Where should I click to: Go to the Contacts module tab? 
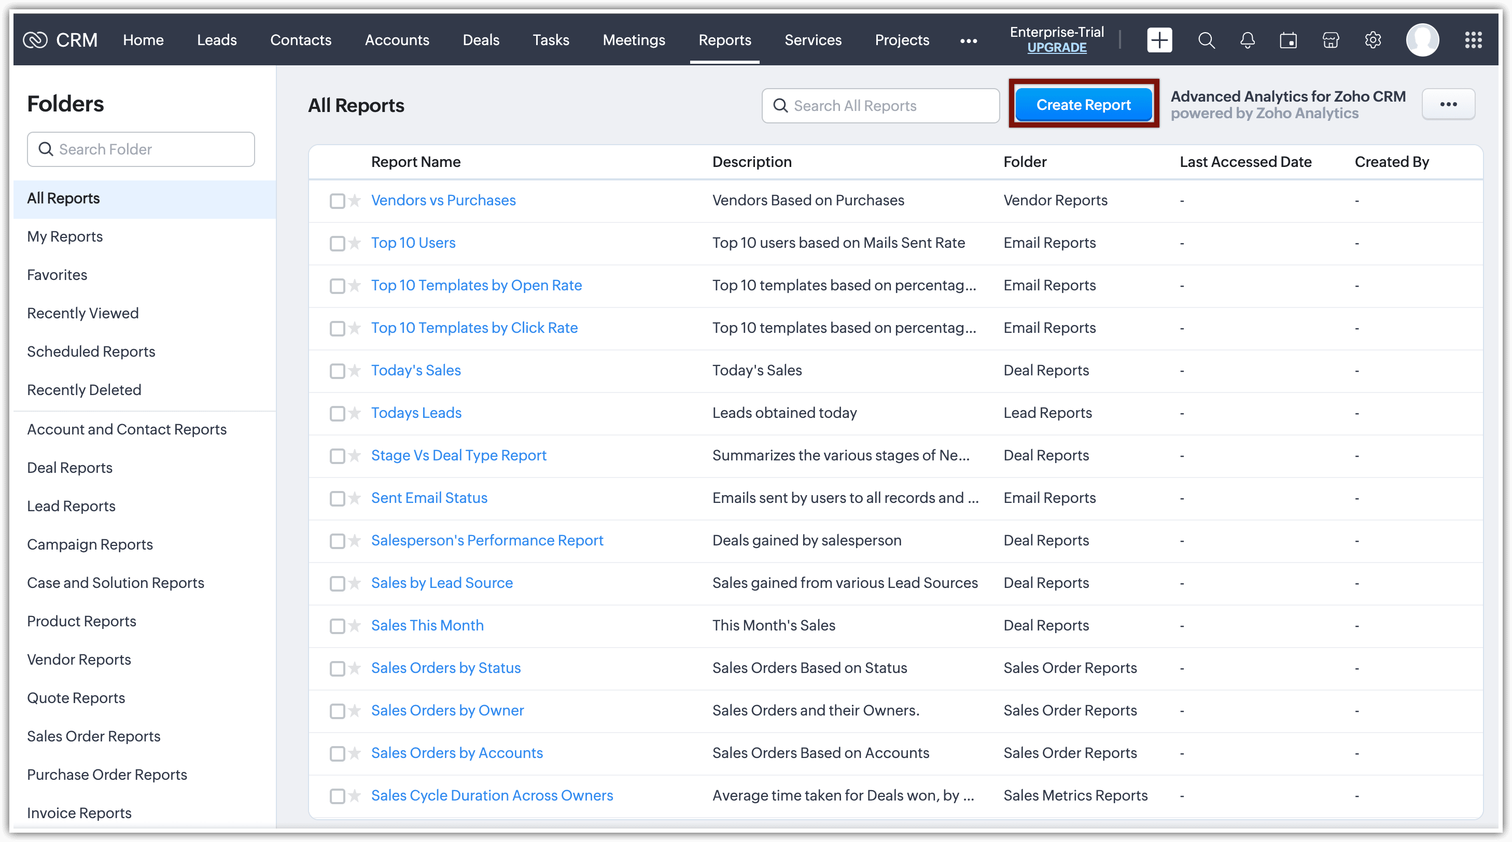tap(301, 40)
